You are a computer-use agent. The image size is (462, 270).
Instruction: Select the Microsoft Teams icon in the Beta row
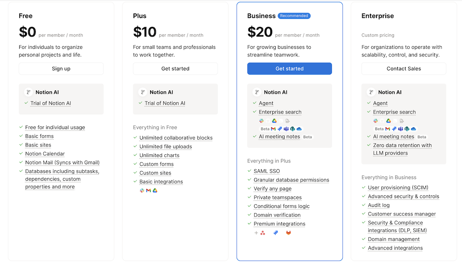coord(286,128)
